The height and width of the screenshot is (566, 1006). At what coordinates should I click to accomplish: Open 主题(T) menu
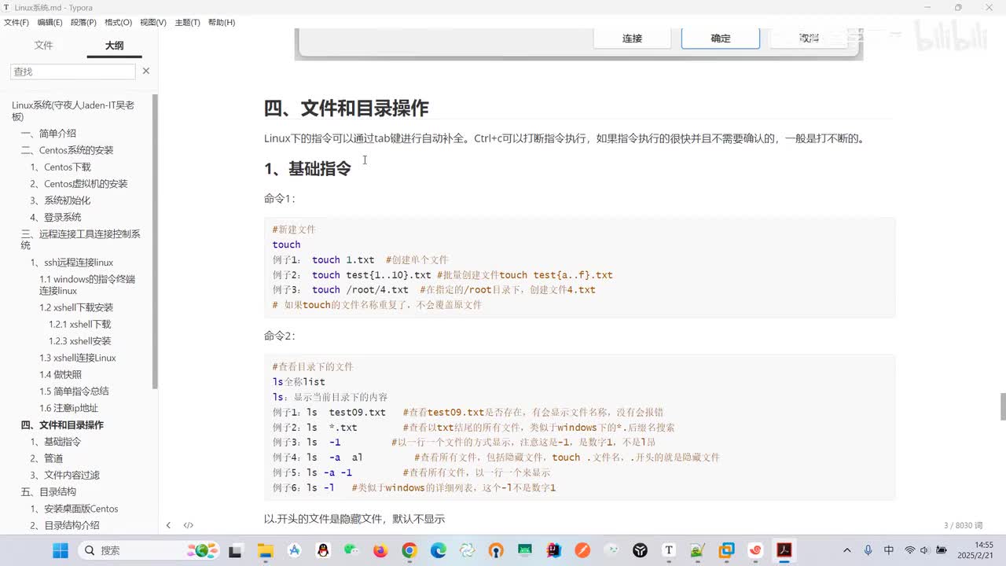(187, 22)
